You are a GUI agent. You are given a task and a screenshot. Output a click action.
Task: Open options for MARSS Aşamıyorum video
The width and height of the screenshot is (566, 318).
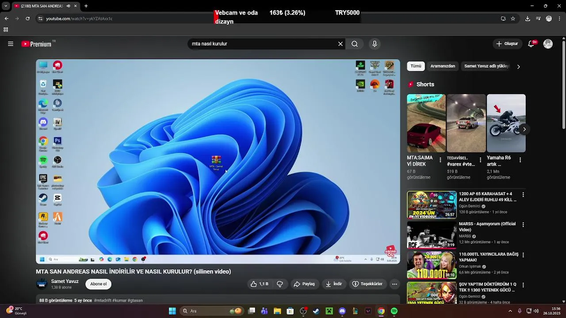pyautogui.click(x=523, y=225)
